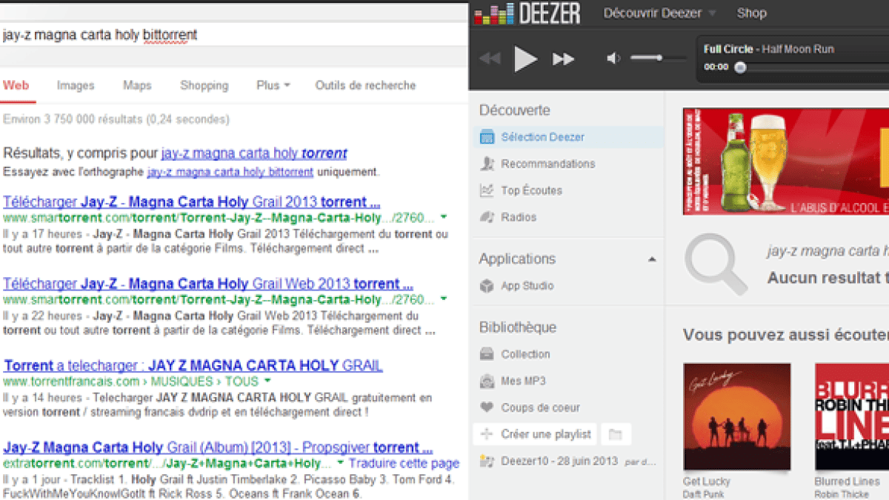Open the Blurred Lines album cover
The height and width of the screenshot is (500, 889).
point(852,416)
